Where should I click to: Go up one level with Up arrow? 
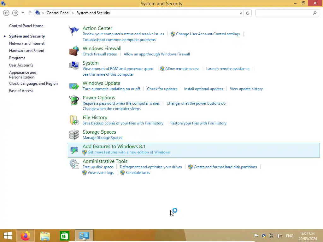pyautogui.click(x=30, y=13)
